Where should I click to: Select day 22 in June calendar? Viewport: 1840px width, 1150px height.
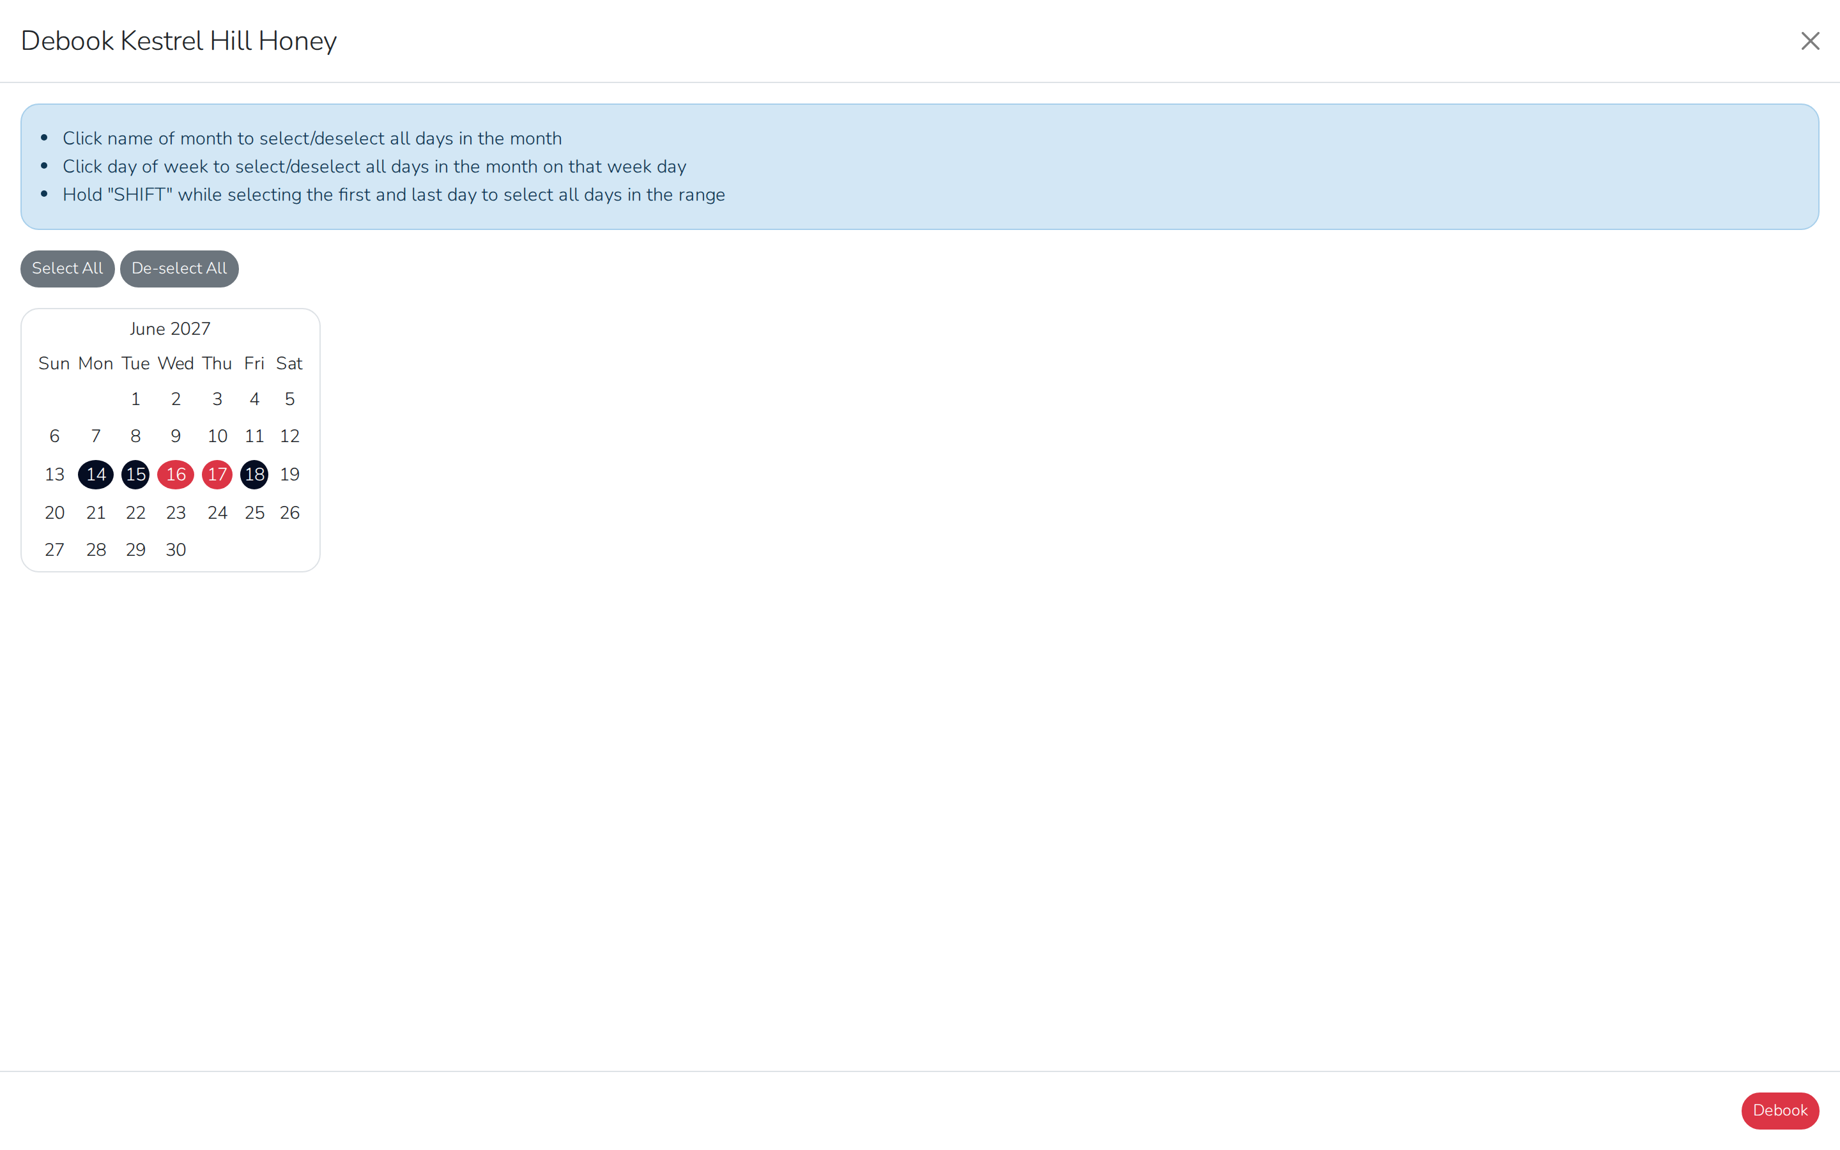point(135,514)
